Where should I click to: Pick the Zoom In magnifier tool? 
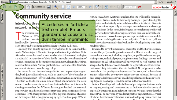[56, 7]
